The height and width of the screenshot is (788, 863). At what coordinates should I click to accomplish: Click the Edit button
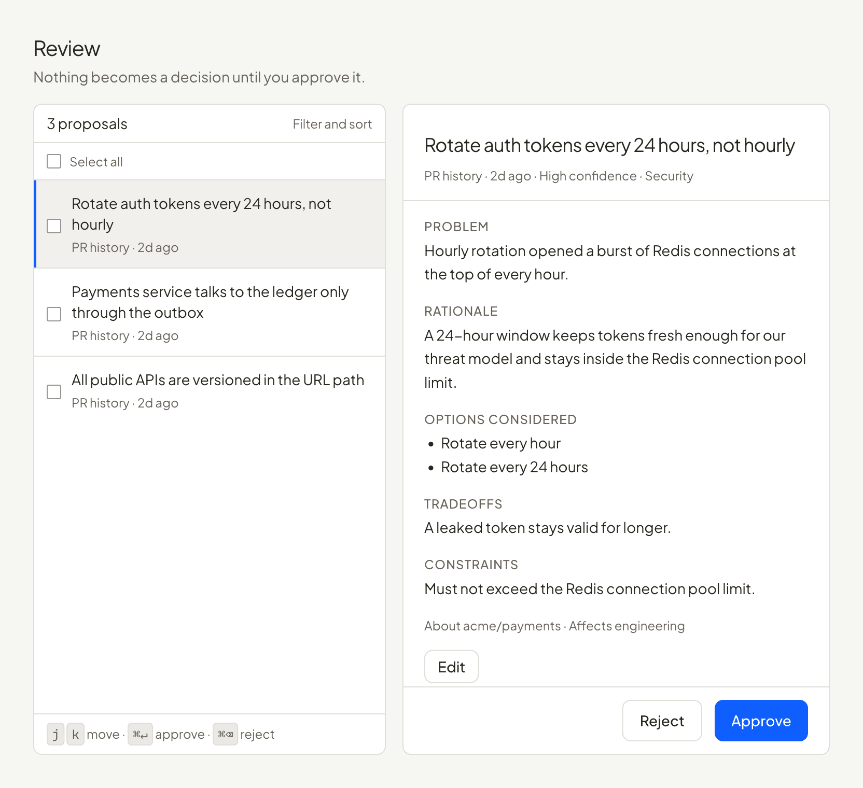coord(451,667)
